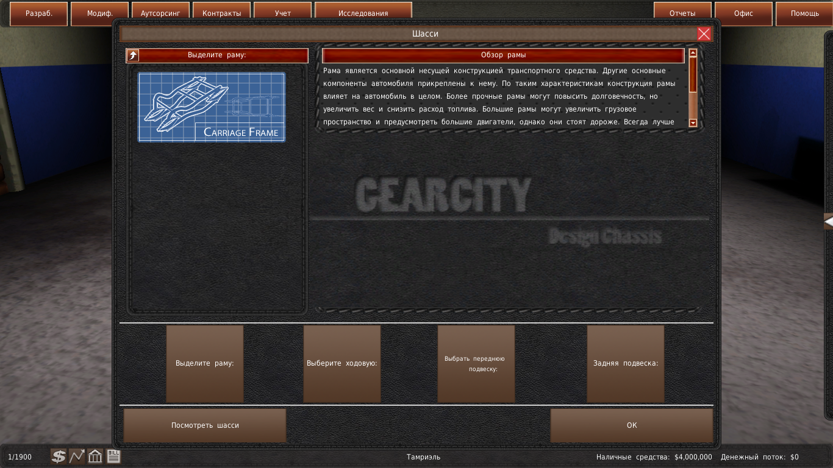Click the Задняя подвеска step button
Screen dimensions: 833x468
pos(626,364)
